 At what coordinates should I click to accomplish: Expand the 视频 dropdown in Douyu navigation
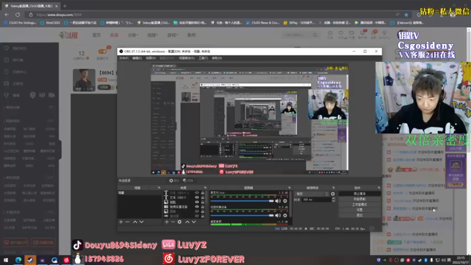tap(152, 35)
